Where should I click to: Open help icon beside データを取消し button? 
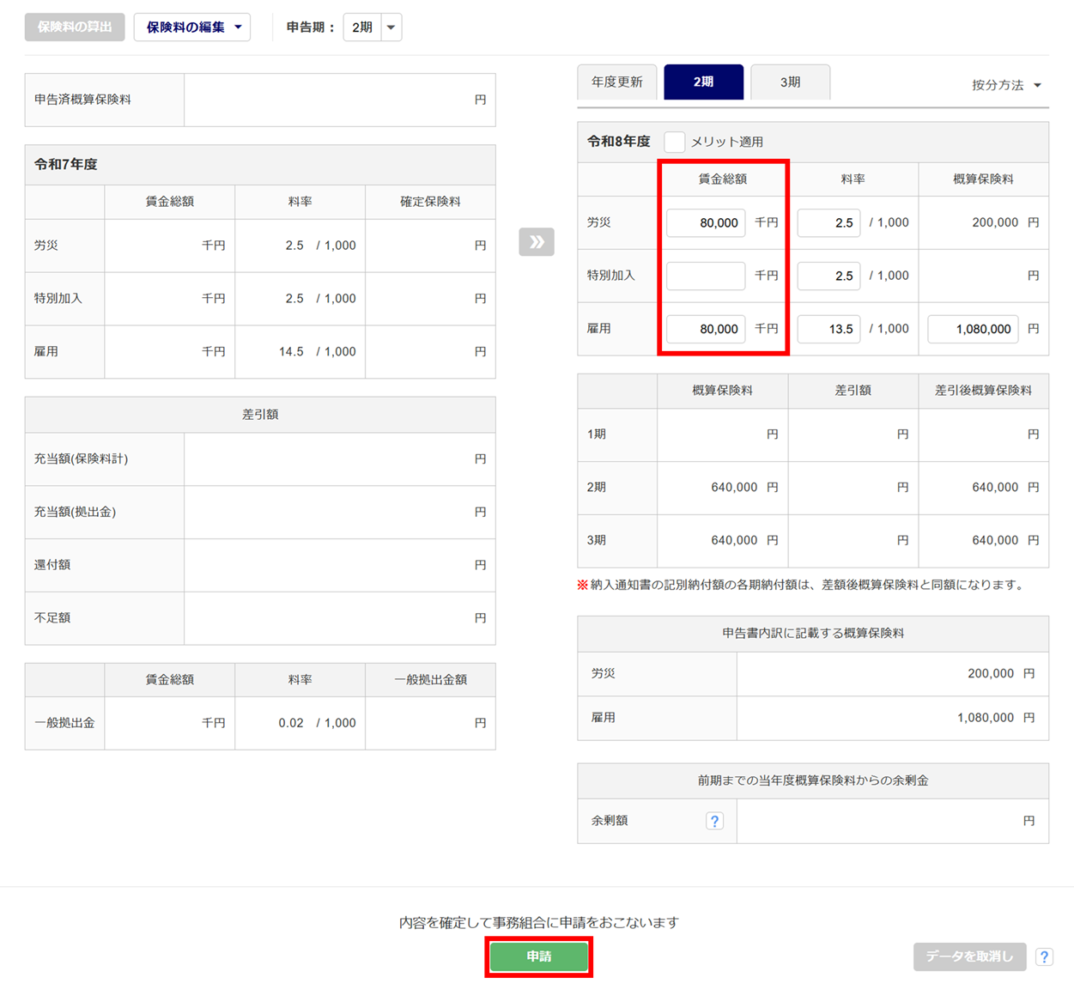(1044, 957)
